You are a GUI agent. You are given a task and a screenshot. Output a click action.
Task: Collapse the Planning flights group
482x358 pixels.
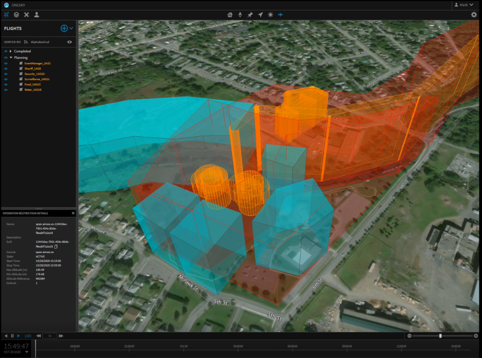coord(10,58)
